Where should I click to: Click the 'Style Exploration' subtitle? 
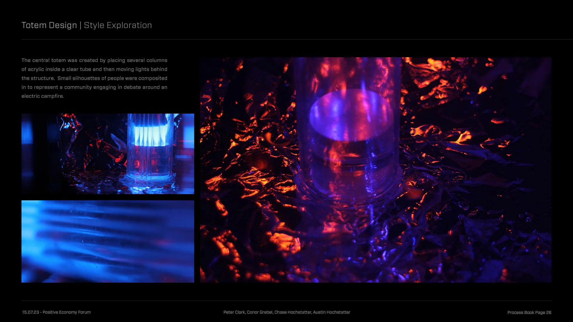click(118, 25)
